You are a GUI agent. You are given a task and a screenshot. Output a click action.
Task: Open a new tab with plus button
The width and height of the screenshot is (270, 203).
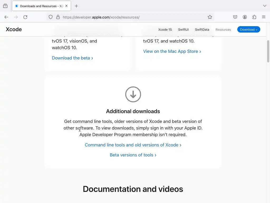[76, 6]
